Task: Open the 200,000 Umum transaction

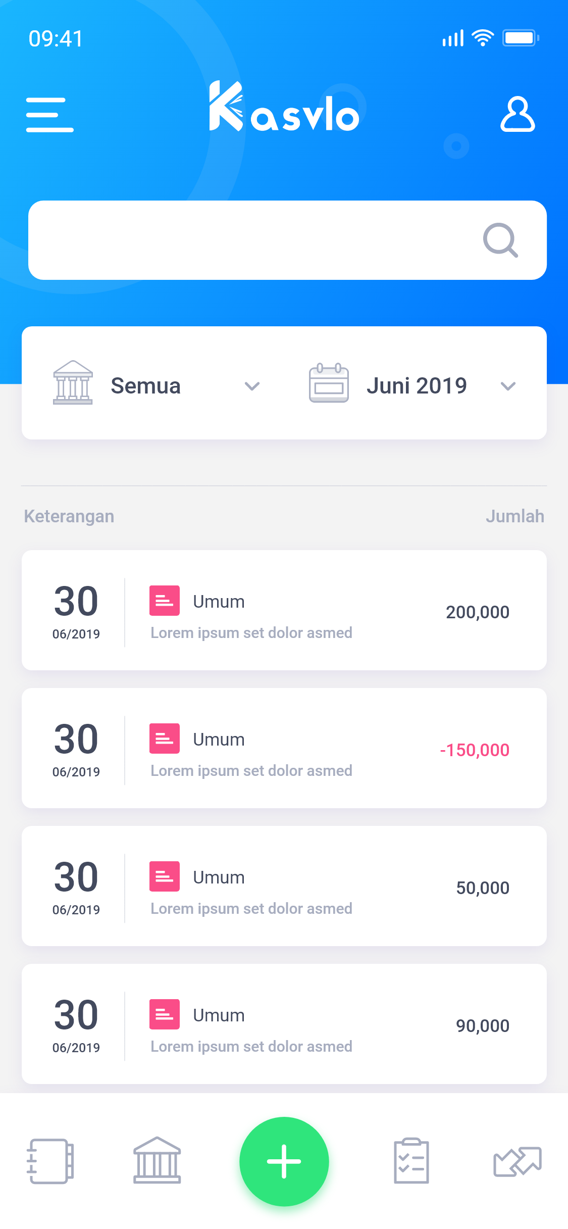Action: pyautogui.click(x=284, y=610)
